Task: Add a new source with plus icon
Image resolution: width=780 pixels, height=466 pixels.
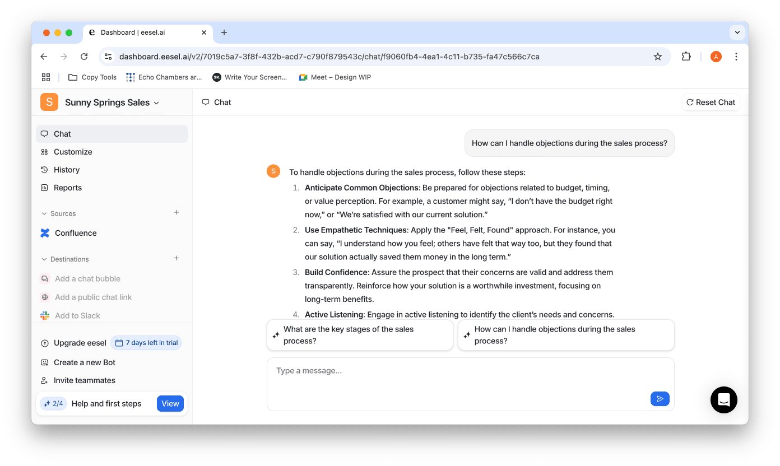Action: pos(177,213)
